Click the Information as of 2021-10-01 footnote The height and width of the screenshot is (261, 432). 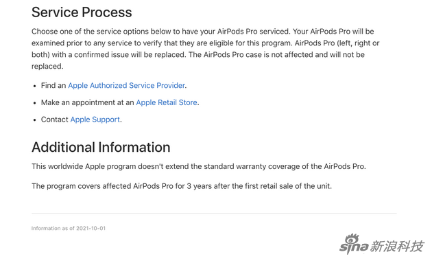pyautogui.click(x=69, y=228)
